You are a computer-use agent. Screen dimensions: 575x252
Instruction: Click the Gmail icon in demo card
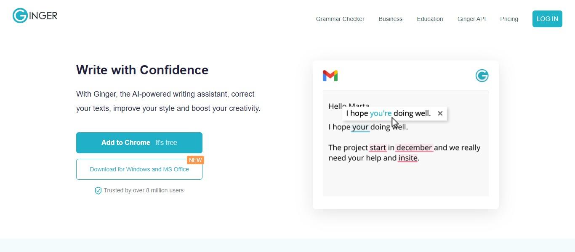coord(330,76)
